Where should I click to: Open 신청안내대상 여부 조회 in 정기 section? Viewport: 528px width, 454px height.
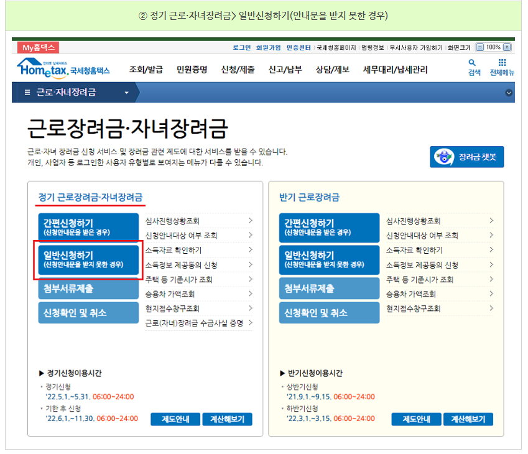click(x=198, y=236)
